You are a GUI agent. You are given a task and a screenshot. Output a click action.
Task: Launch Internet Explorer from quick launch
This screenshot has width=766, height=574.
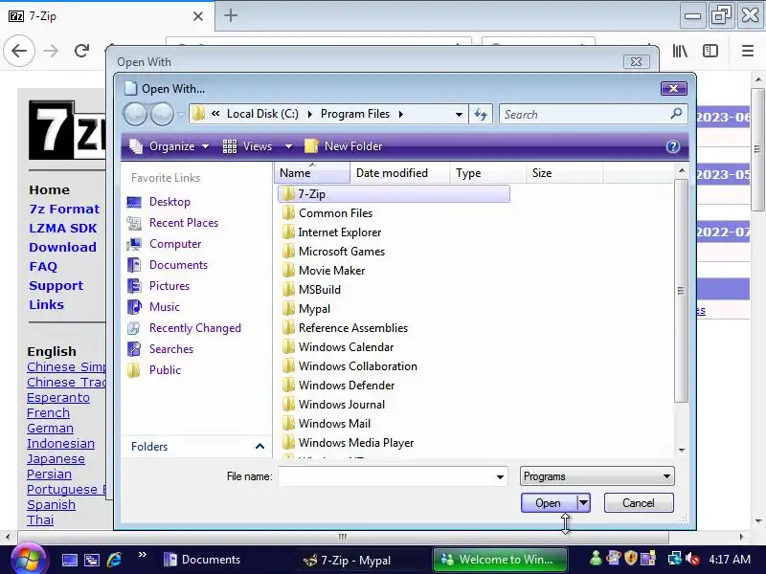coord(114,560)
